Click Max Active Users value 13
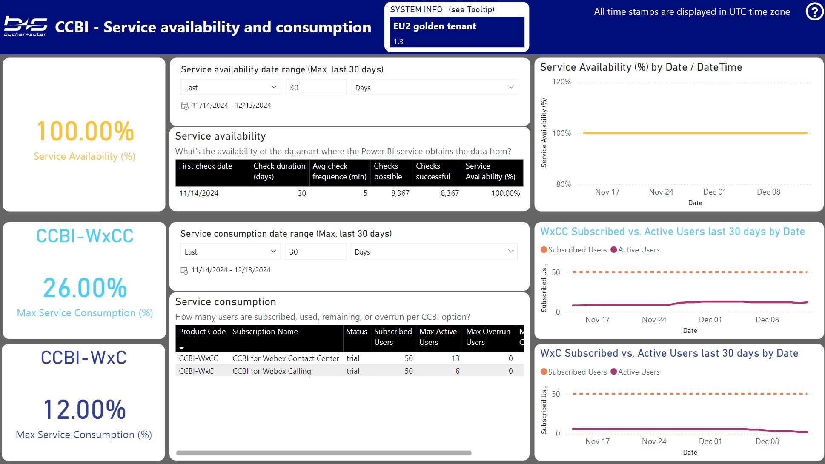Screen dimensions: 825x464 tap(455, 358)
